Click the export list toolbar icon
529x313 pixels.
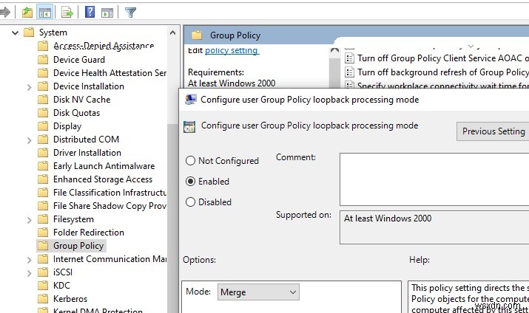point(67,13)
